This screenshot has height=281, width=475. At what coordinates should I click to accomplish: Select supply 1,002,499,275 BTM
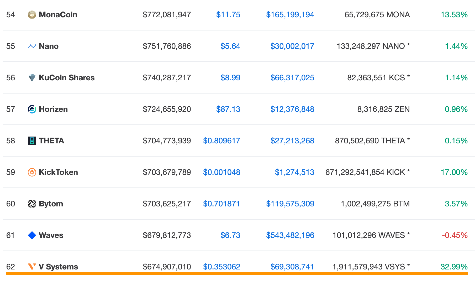375,204
